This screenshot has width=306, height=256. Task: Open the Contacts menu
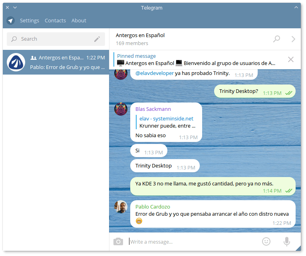pyautogui.click(x=55, y=20)
